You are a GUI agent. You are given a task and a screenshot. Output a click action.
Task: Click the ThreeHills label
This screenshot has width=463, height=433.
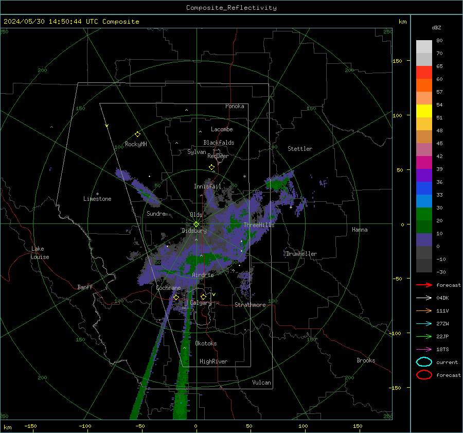coord(259,225)
